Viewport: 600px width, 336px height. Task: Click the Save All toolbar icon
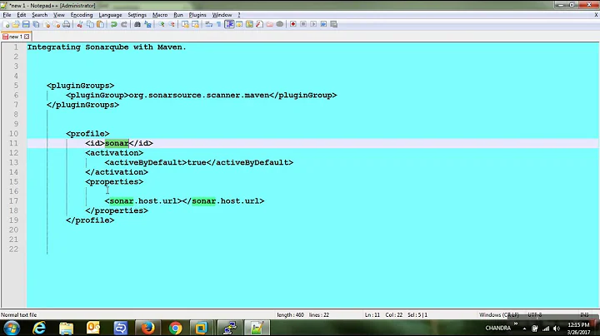click(37, 24)
